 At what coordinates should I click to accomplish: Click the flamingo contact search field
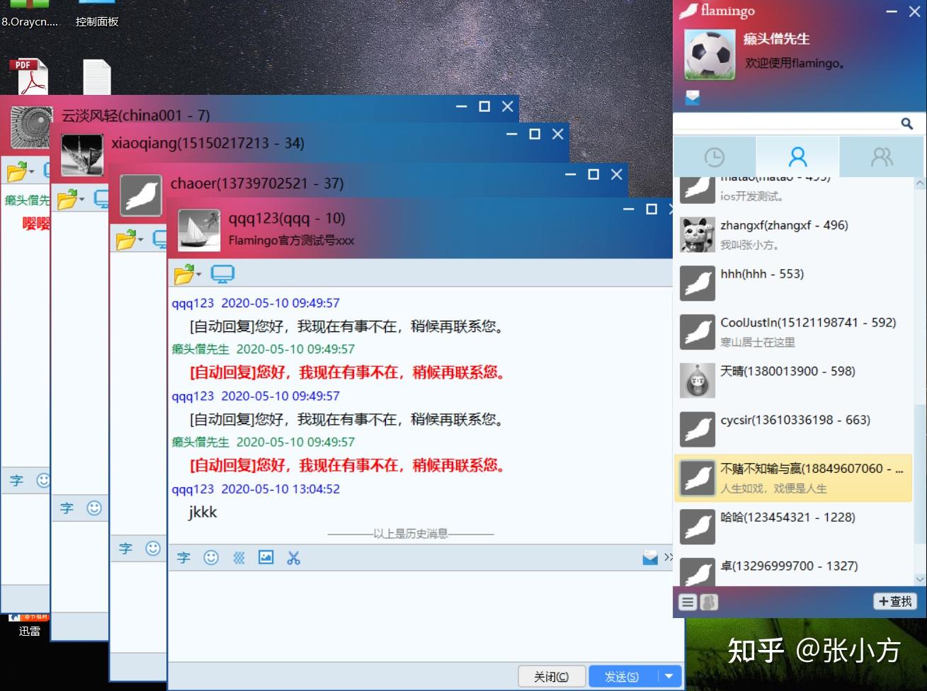point(787,123)
